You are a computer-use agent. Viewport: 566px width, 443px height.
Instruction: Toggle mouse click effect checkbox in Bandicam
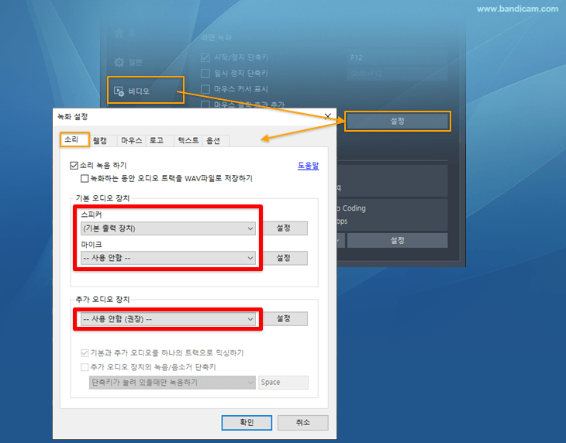[x=205, y=105]
